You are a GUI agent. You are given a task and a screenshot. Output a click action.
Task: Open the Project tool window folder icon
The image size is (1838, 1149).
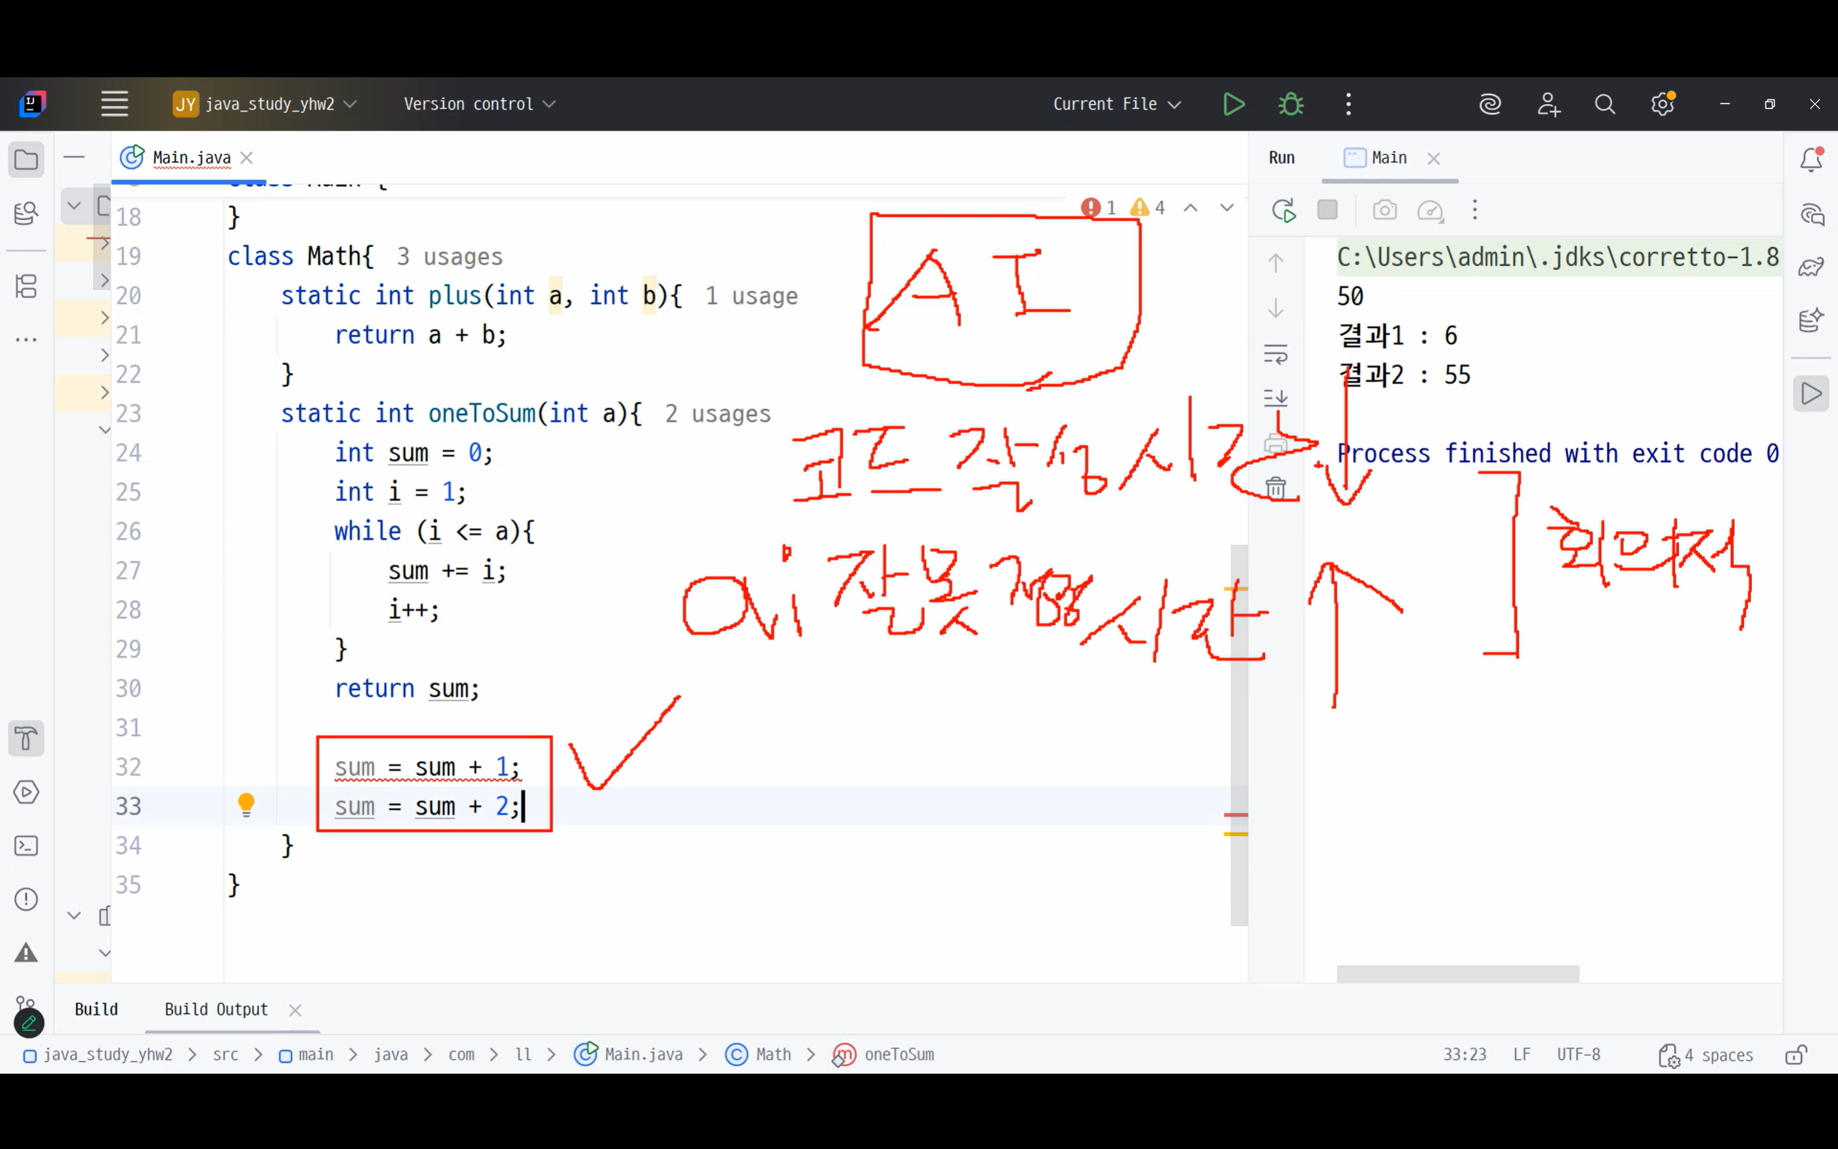(x=27, y=160)
